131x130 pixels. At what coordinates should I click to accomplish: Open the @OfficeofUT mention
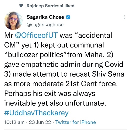36,35
